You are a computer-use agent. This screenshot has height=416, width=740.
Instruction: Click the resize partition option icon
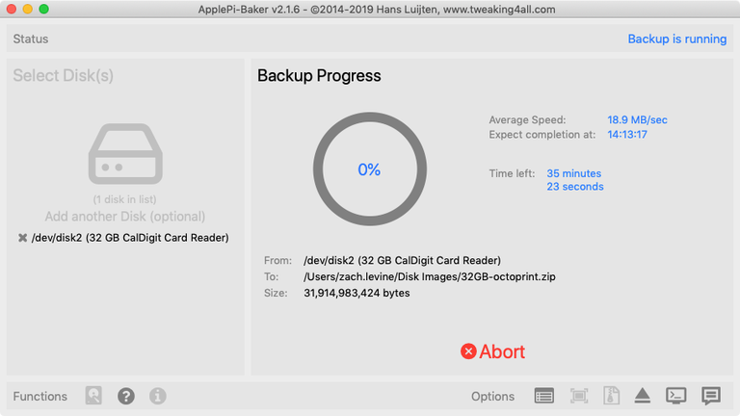click(579, 396)
